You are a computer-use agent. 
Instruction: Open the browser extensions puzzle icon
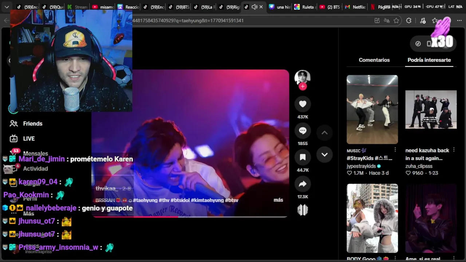(x=409, y=21)
